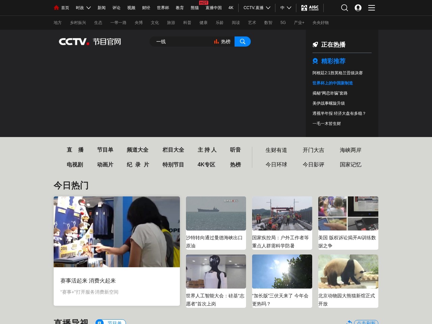Open 世界杯上的中国新制造 link
Screen dimensions: 432x324
333,83
